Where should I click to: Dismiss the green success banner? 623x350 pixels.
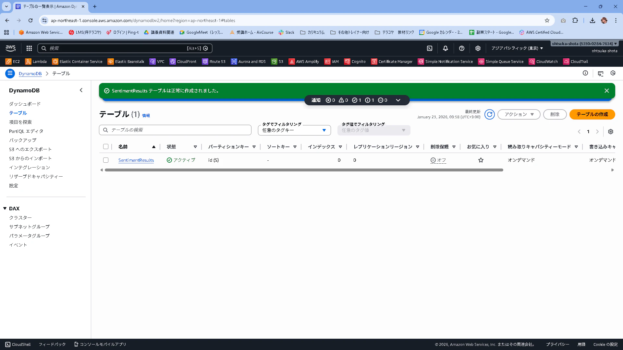pyautogui.click(x=607, y=91)
